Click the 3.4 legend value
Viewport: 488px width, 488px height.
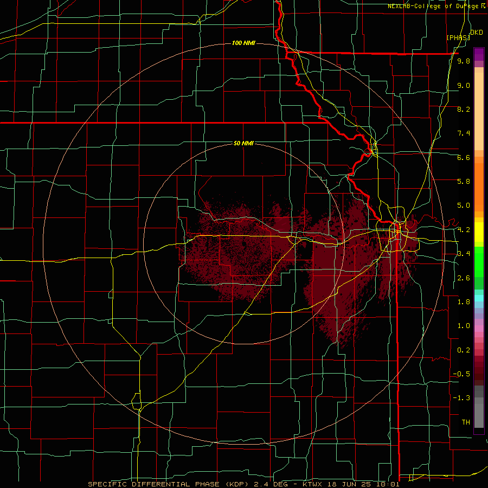point(464,254)
